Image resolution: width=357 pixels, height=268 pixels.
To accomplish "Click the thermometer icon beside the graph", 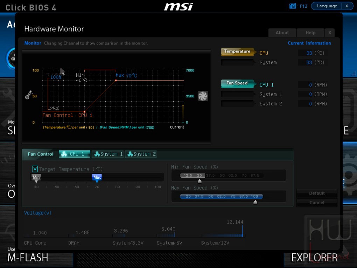I will pyautogui.click(x=28, y=95).
